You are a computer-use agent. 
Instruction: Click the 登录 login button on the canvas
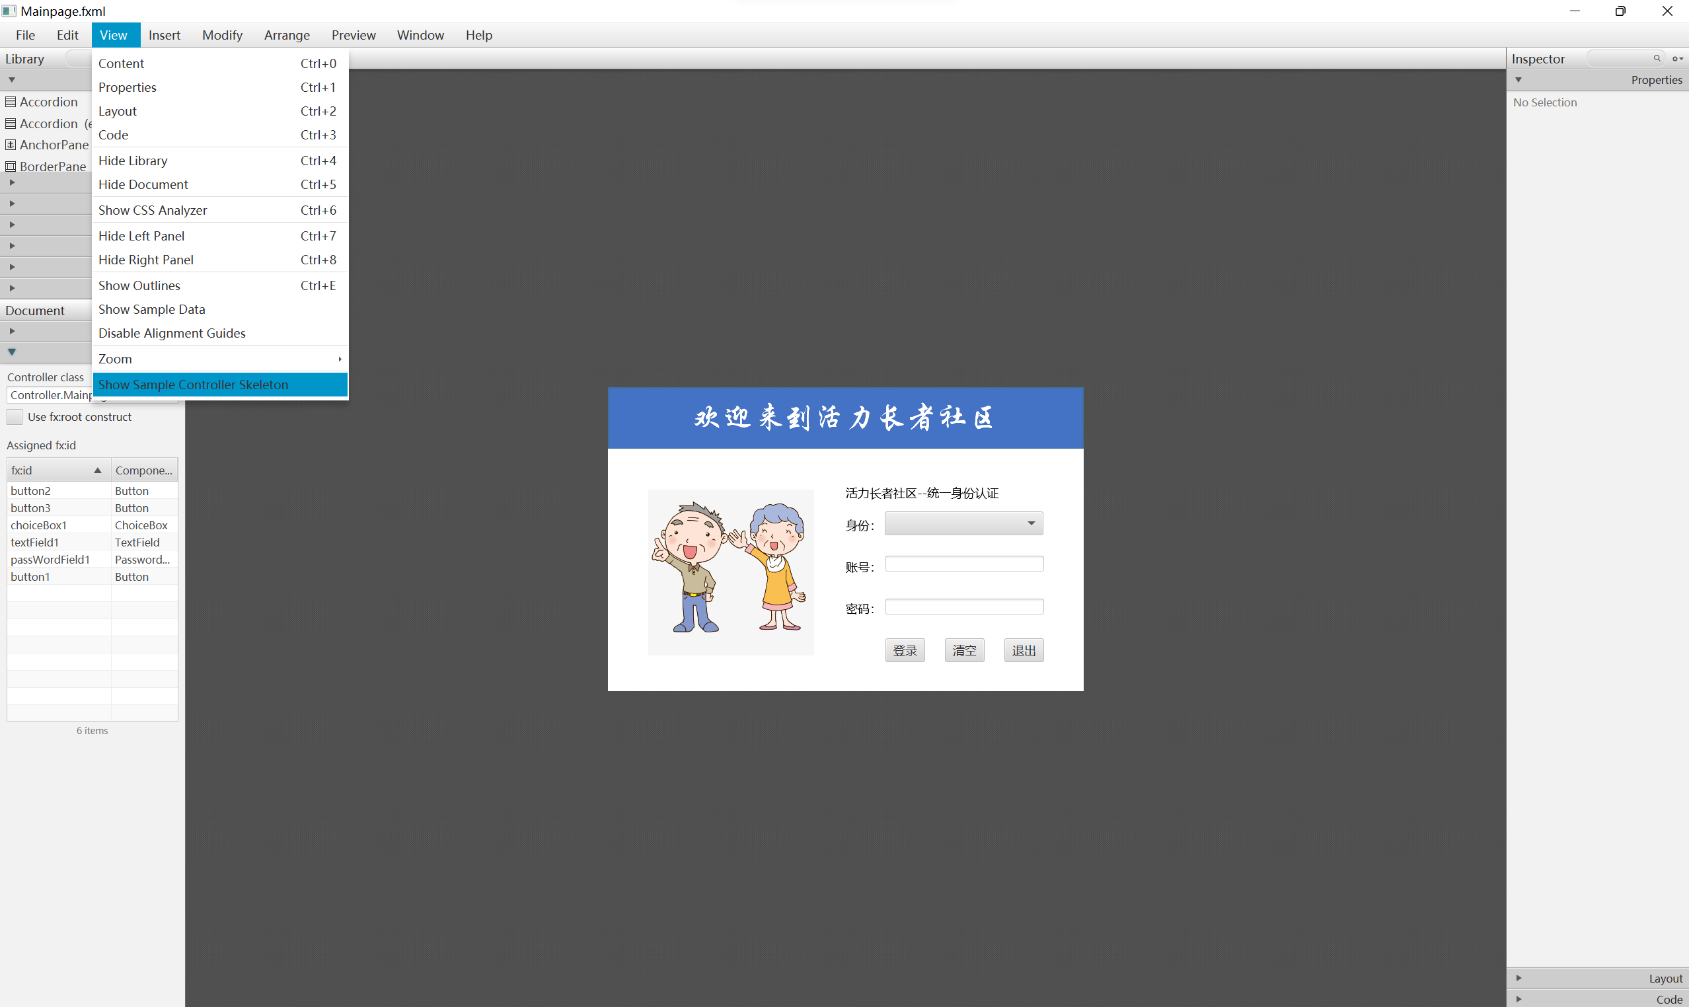905,650
